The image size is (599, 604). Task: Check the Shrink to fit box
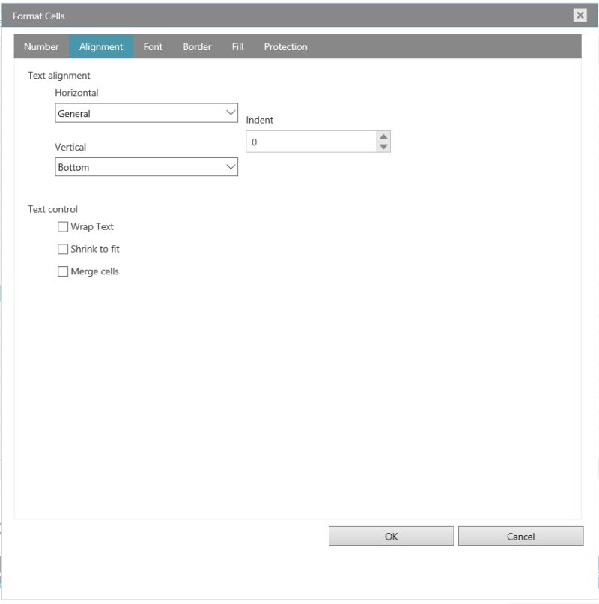point(63,249)
